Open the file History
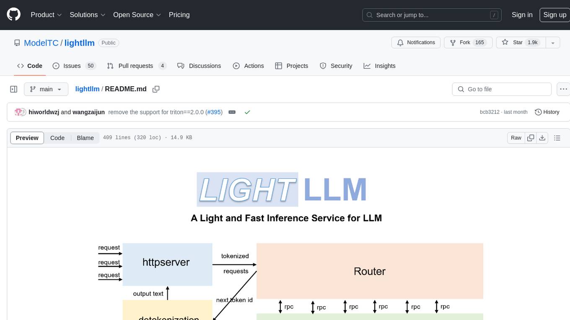 [547, 112]
